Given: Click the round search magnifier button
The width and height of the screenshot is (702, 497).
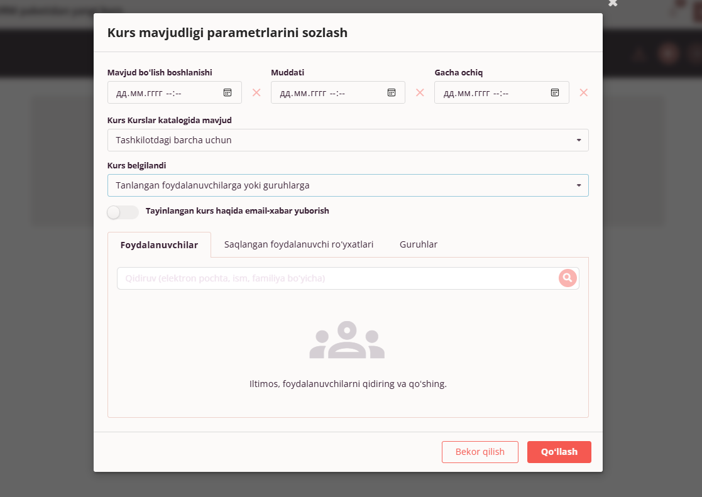Looking at the screenshot, I should pos(568,278).
